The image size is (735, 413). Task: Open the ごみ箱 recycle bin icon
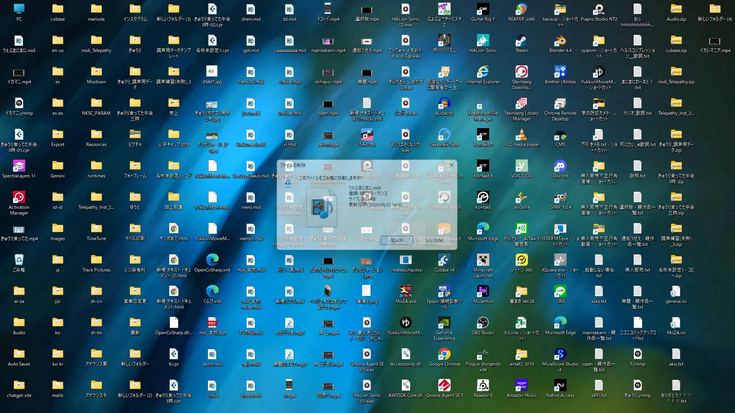[x=19, y=260]
